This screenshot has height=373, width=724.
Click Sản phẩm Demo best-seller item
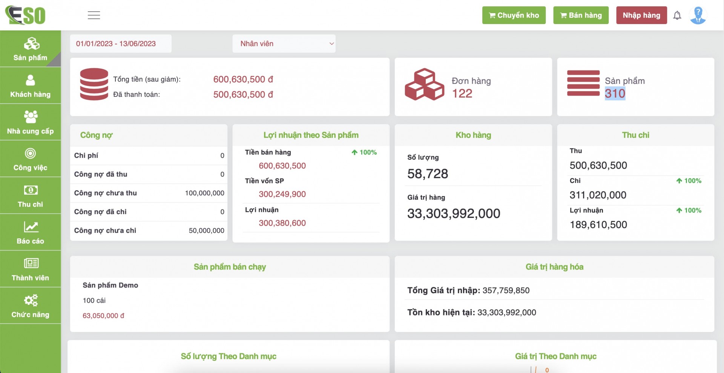click(x=110, y=285)
